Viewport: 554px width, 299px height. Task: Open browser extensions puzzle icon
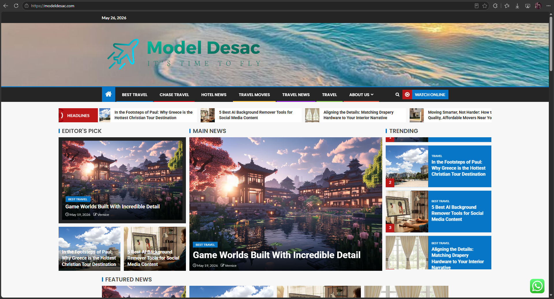(x=495, y=6)
